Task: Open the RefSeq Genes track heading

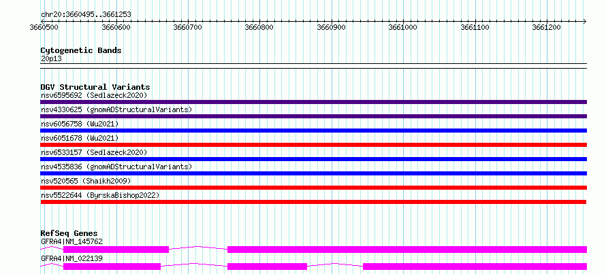Action: (69, 233)
